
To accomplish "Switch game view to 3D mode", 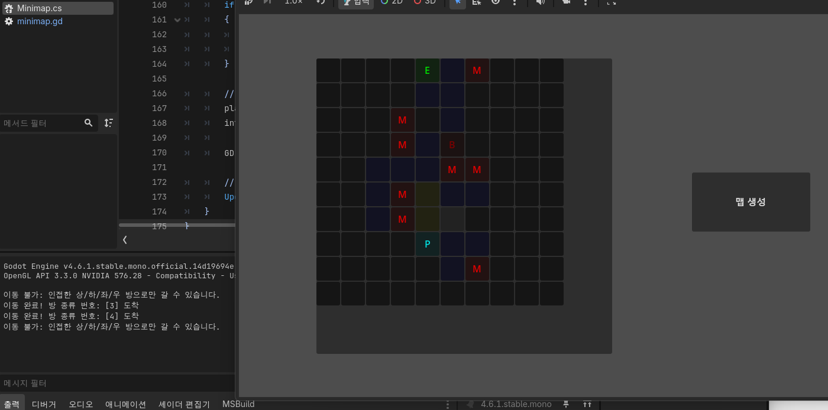I will tap(425, 2).
